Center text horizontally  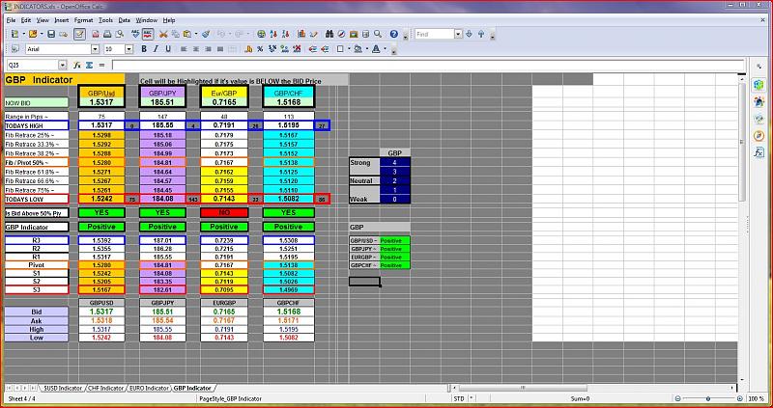[x=196, y=49]
